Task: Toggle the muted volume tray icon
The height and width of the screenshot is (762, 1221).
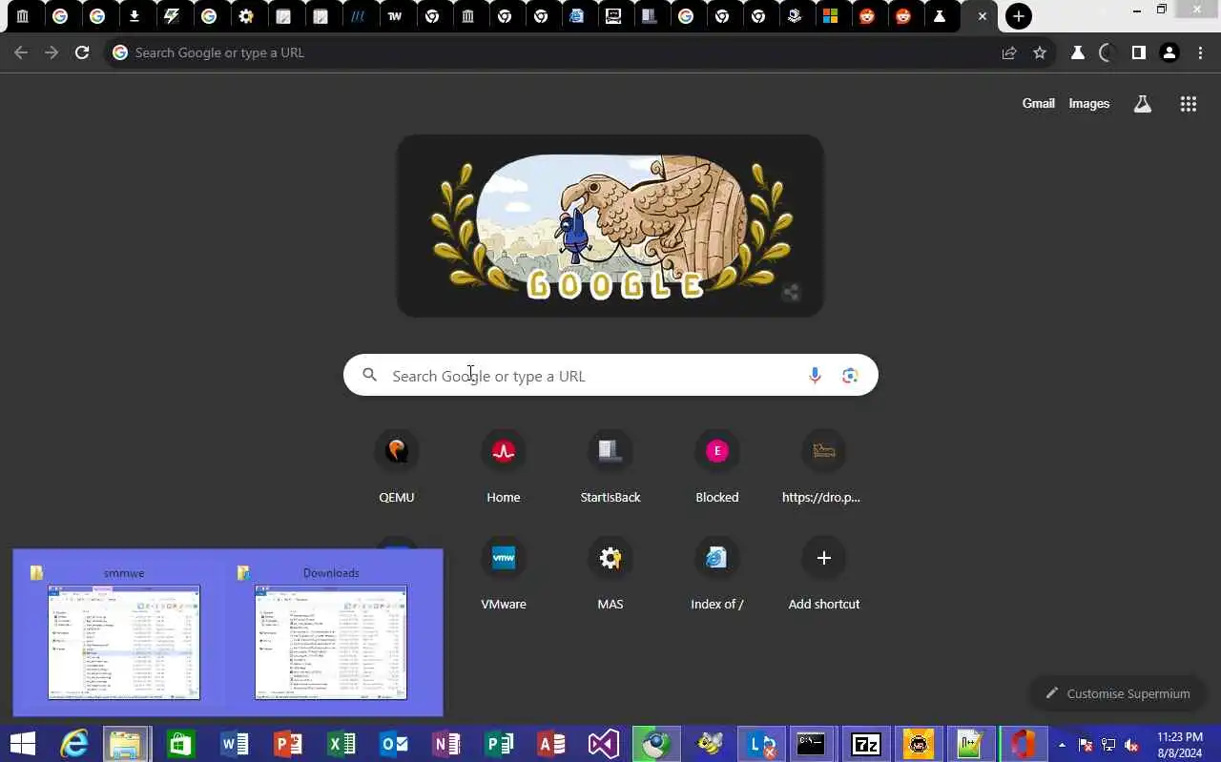Action: coord(1131,745)
